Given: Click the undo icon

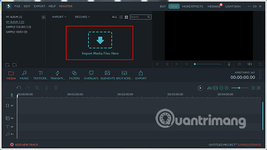Looking at the screenshot, I should 19,88.
